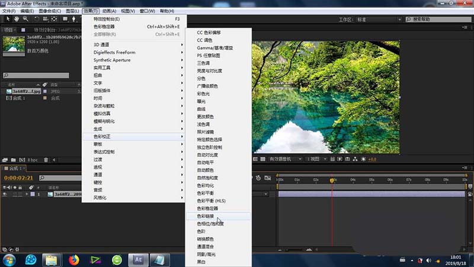Open the 工作区 workspace dropdown

click(x=379, y=20)
